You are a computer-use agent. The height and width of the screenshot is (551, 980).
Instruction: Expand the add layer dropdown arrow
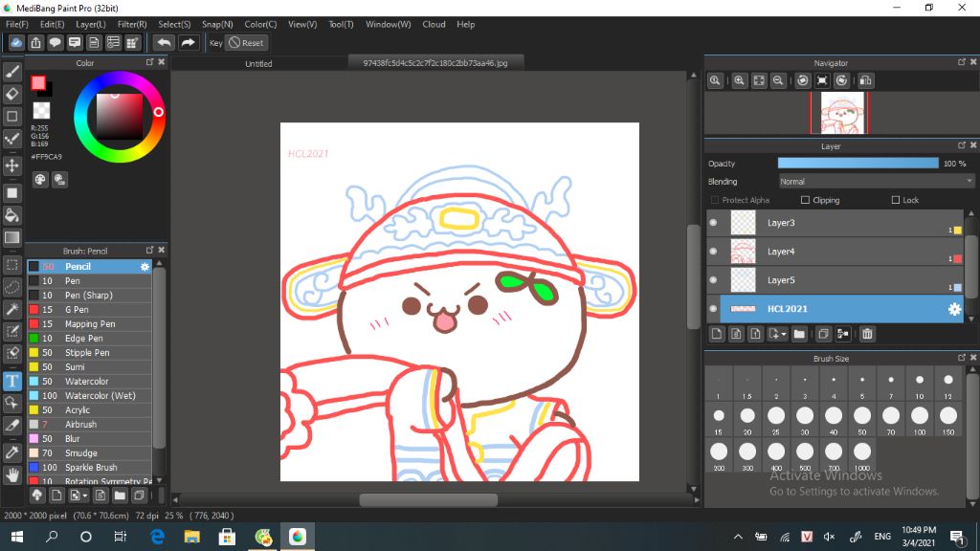(783, 335)
